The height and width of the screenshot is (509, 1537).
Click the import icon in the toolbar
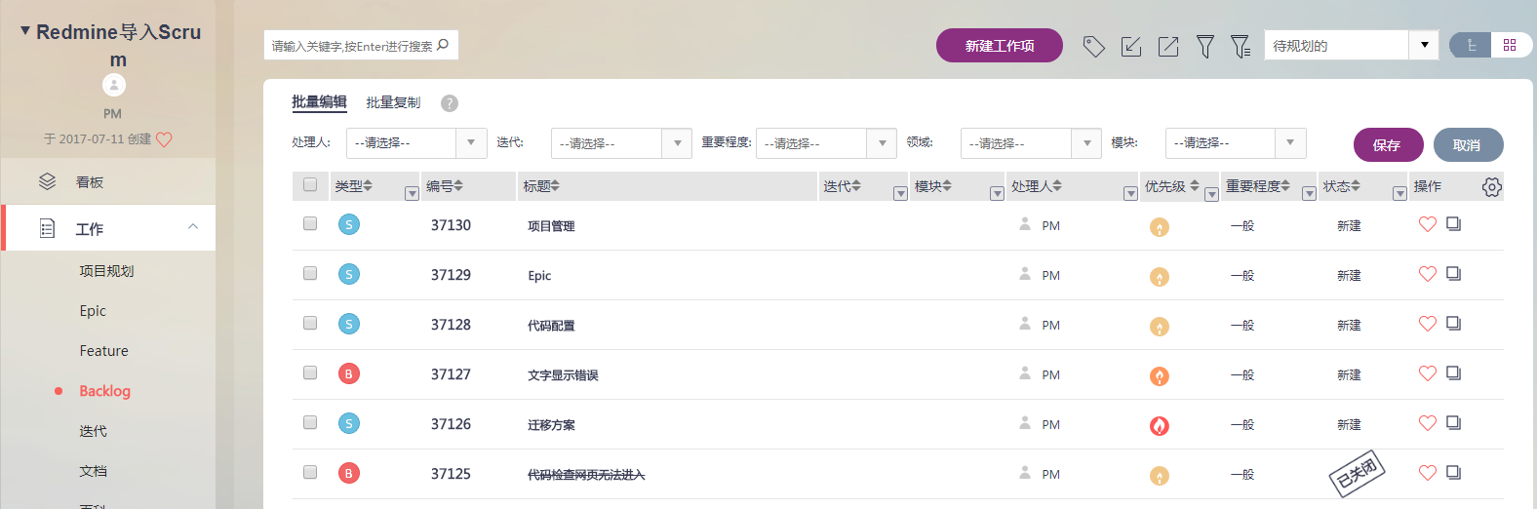click(x=1131, y=46)
